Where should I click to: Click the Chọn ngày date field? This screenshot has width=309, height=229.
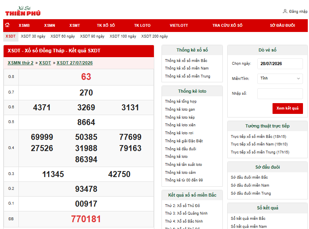(280, 64)
